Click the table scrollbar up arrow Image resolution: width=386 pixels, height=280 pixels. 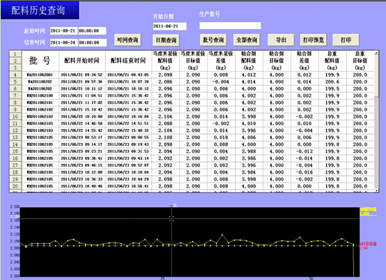[x=376, y=53]
